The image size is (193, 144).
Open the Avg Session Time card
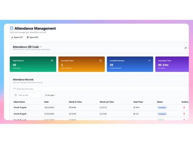click(172, 64)
